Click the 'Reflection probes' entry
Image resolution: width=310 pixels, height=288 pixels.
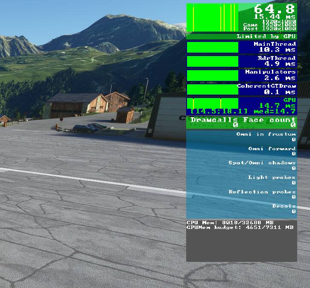tap(262, 194)
